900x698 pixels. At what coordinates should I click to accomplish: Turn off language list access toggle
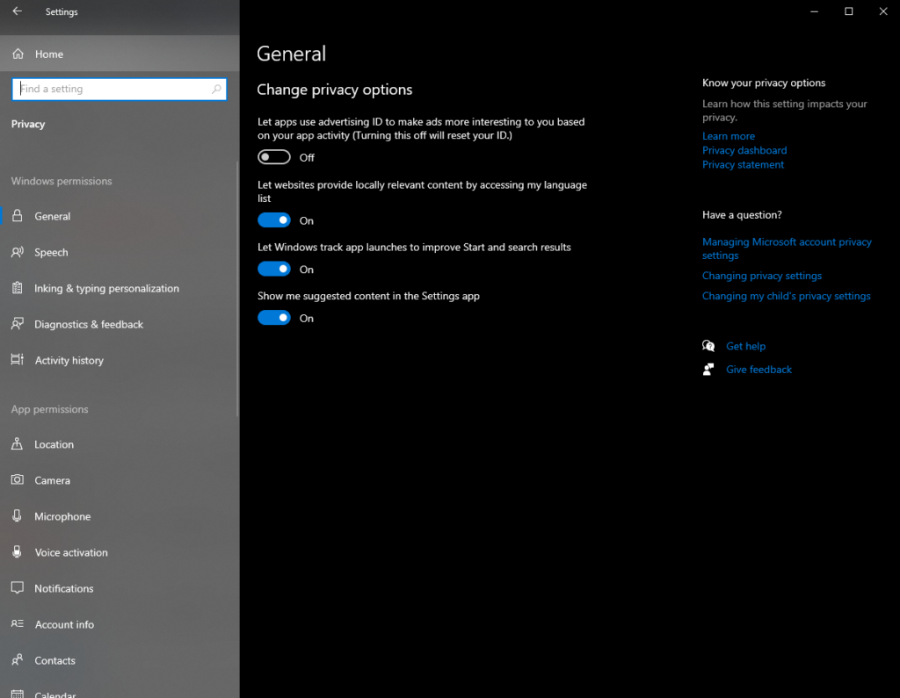(274, 220)
